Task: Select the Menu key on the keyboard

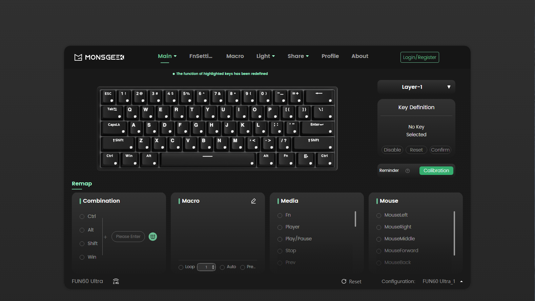Action: (x=306, y=159)
